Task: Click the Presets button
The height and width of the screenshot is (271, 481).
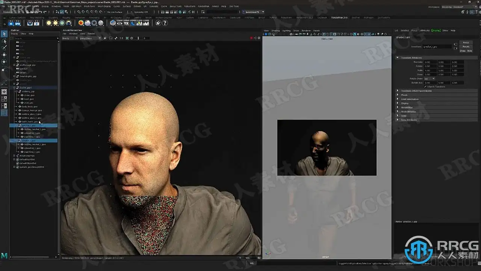Action: click(x=466, y=47)
